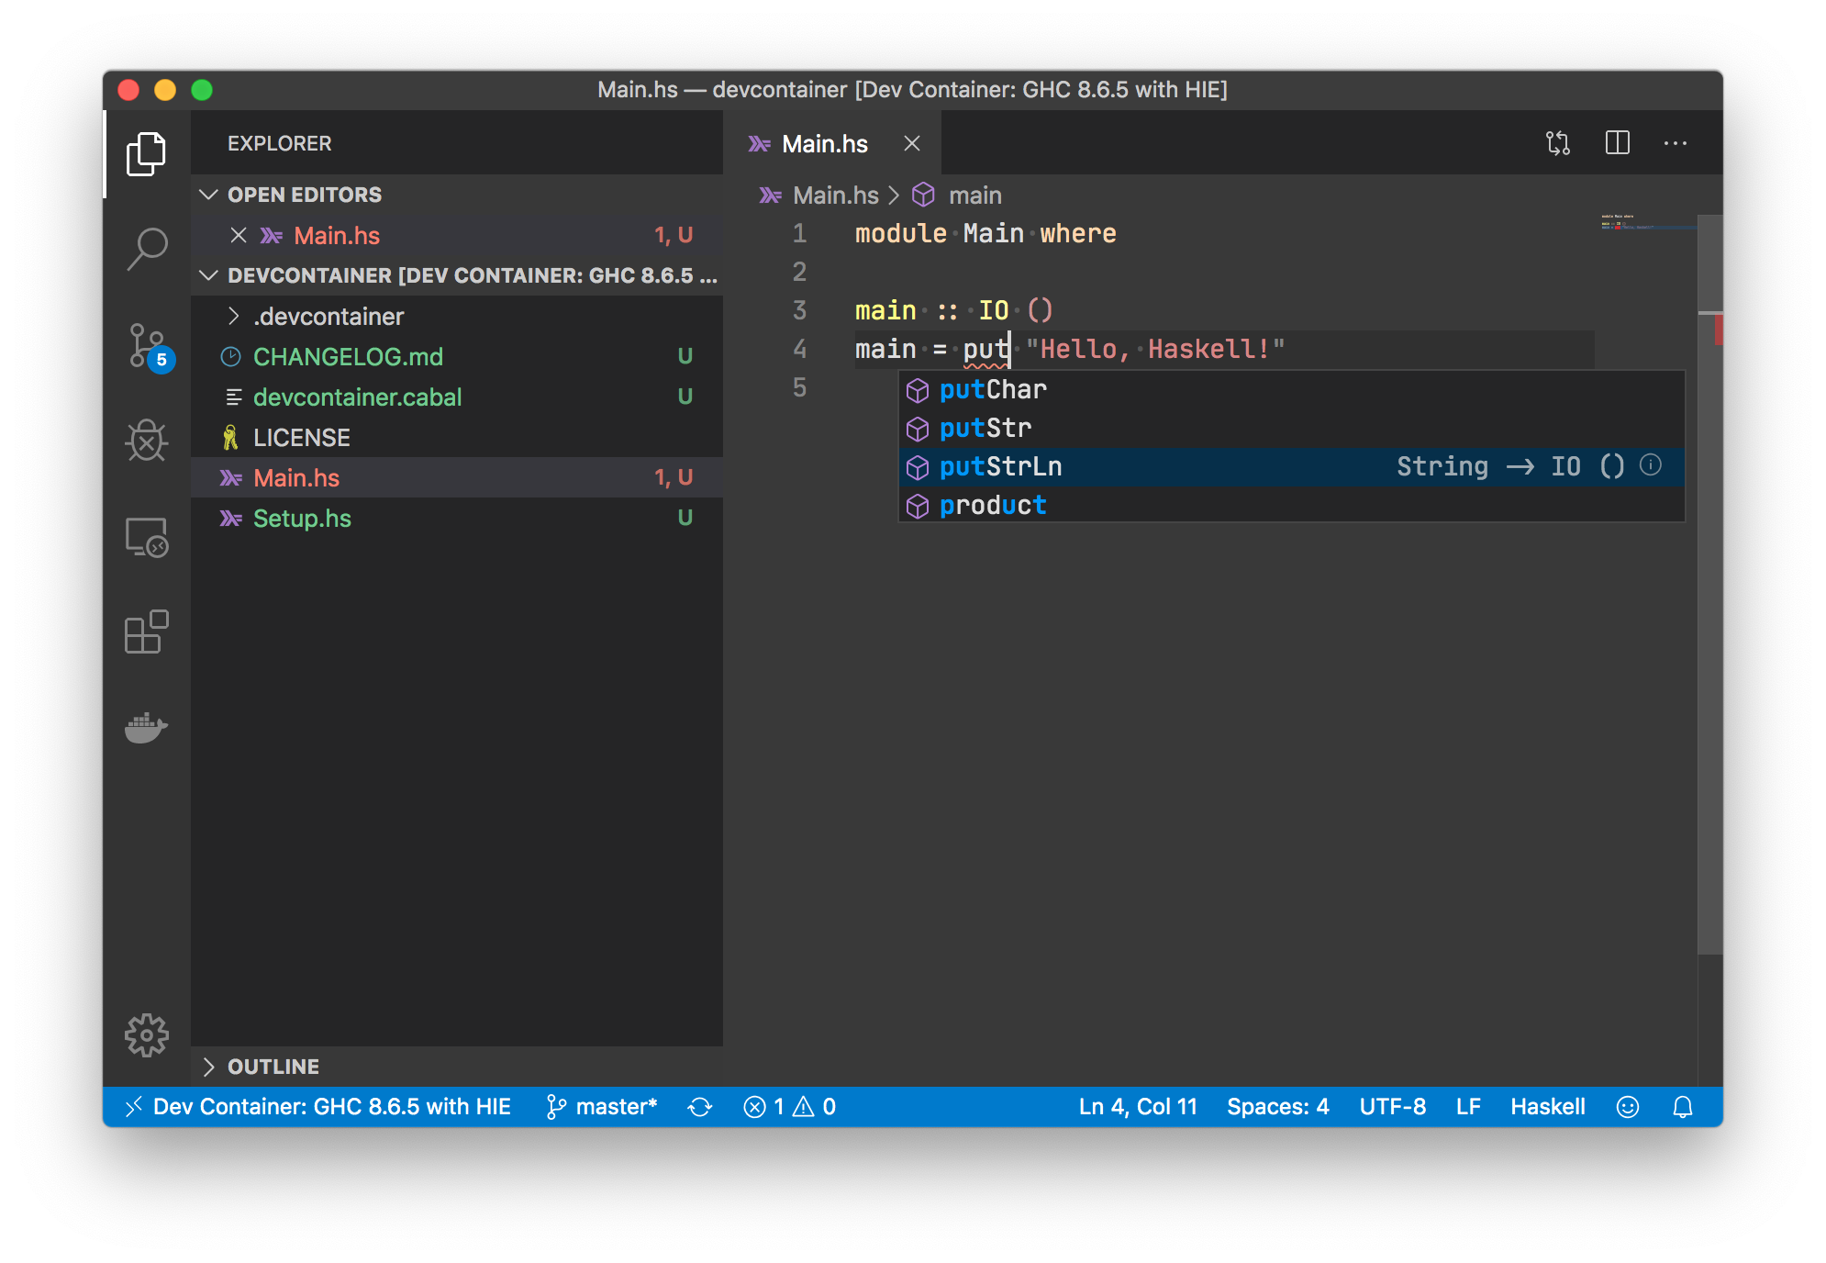Viewport: 1826px width, 1263px height.
Task: Toggle the notifications bell
Action: [1682, 1107]
